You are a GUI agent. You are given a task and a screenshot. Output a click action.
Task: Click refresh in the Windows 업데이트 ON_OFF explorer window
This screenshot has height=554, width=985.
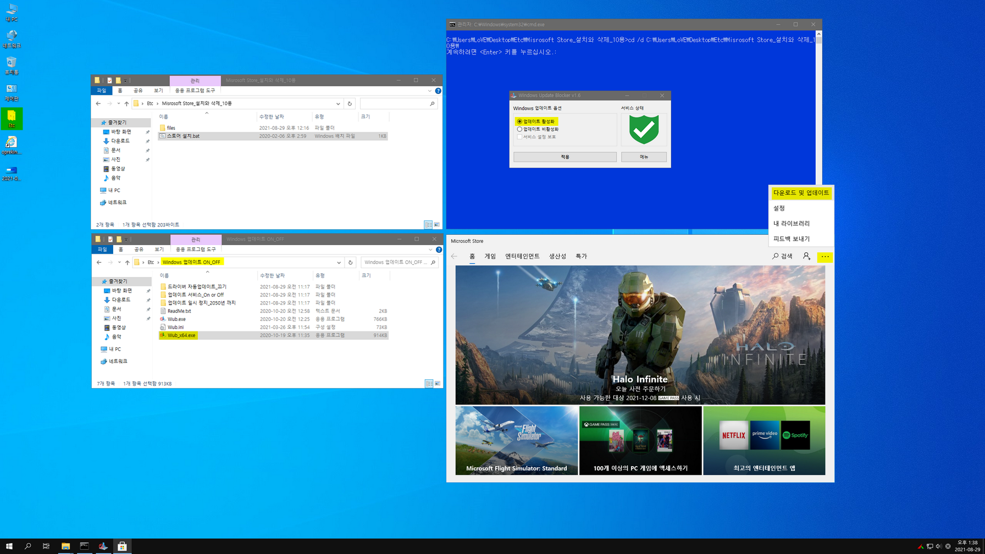tap(350, 262)
